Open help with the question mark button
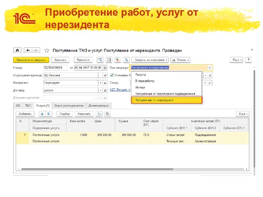Screen dimensions: 263x197 248,60
